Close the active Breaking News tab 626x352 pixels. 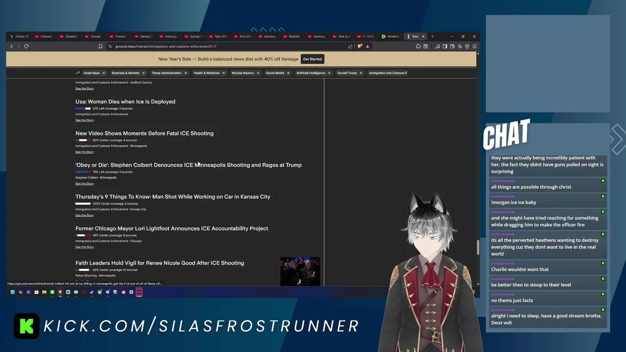[x=423, y=36]
